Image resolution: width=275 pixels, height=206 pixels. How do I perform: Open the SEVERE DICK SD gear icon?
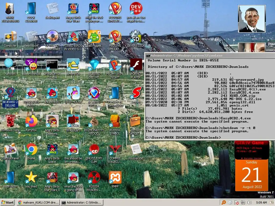136,39
